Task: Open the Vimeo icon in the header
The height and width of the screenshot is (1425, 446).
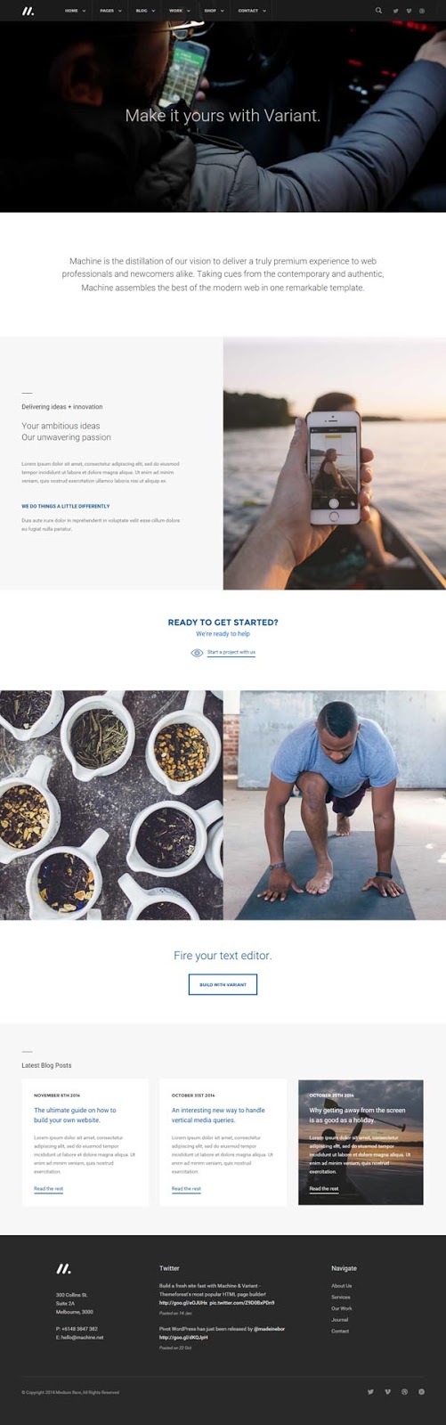Action: tap(409, 11)
